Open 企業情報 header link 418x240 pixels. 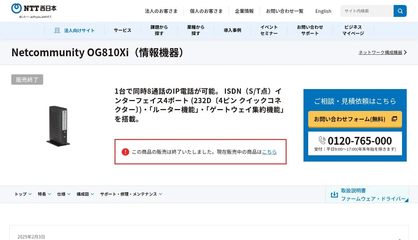coord(244,11)
